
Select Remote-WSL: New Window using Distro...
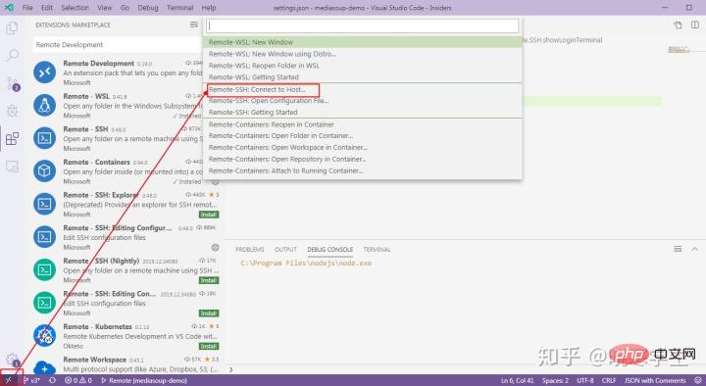pyautogui.click(x=363, y=54)
